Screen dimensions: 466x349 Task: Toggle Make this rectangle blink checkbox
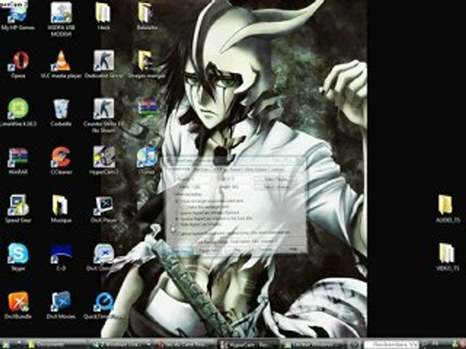coord(205,206)
